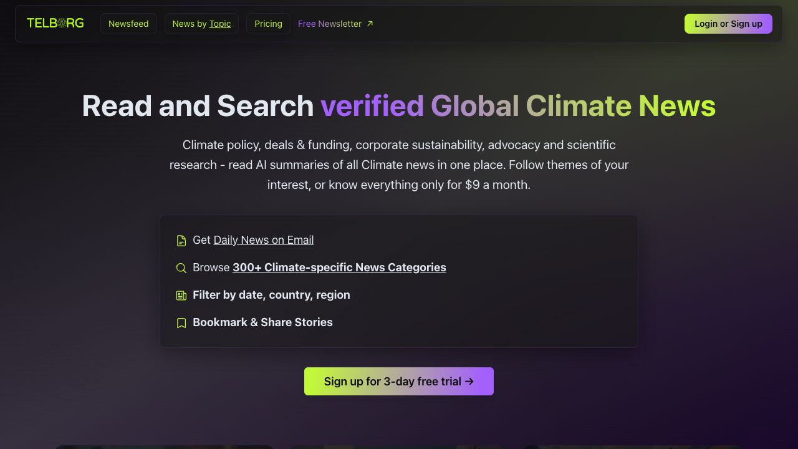This screenshot has width=798, height=449.
Task: Click the bookmark icon beside Bookmark & Share
Action: click(x=181, y=323)
